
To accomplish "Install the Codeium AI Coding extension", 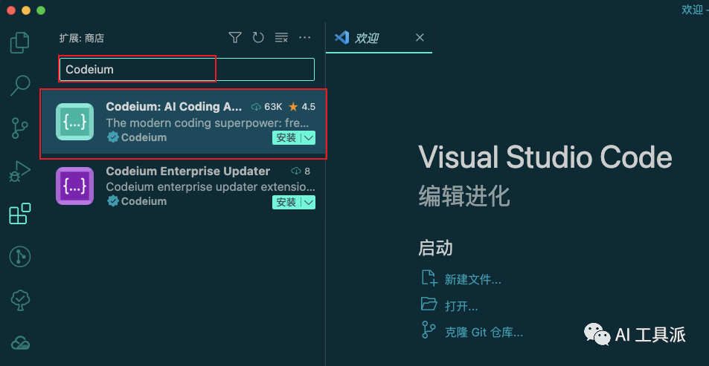I will (x=286, y=138).
